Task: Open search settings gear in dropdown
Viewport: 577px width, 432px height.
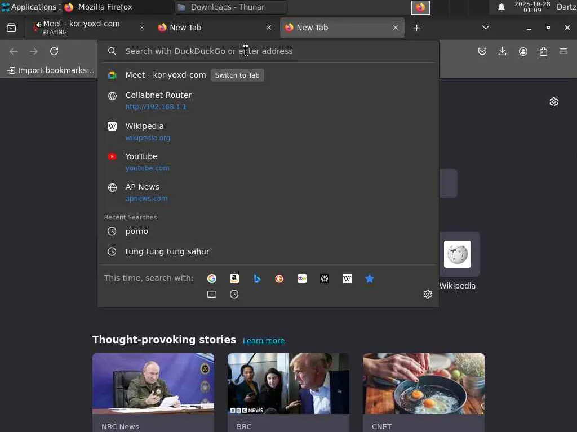Action: click(427, 294)
